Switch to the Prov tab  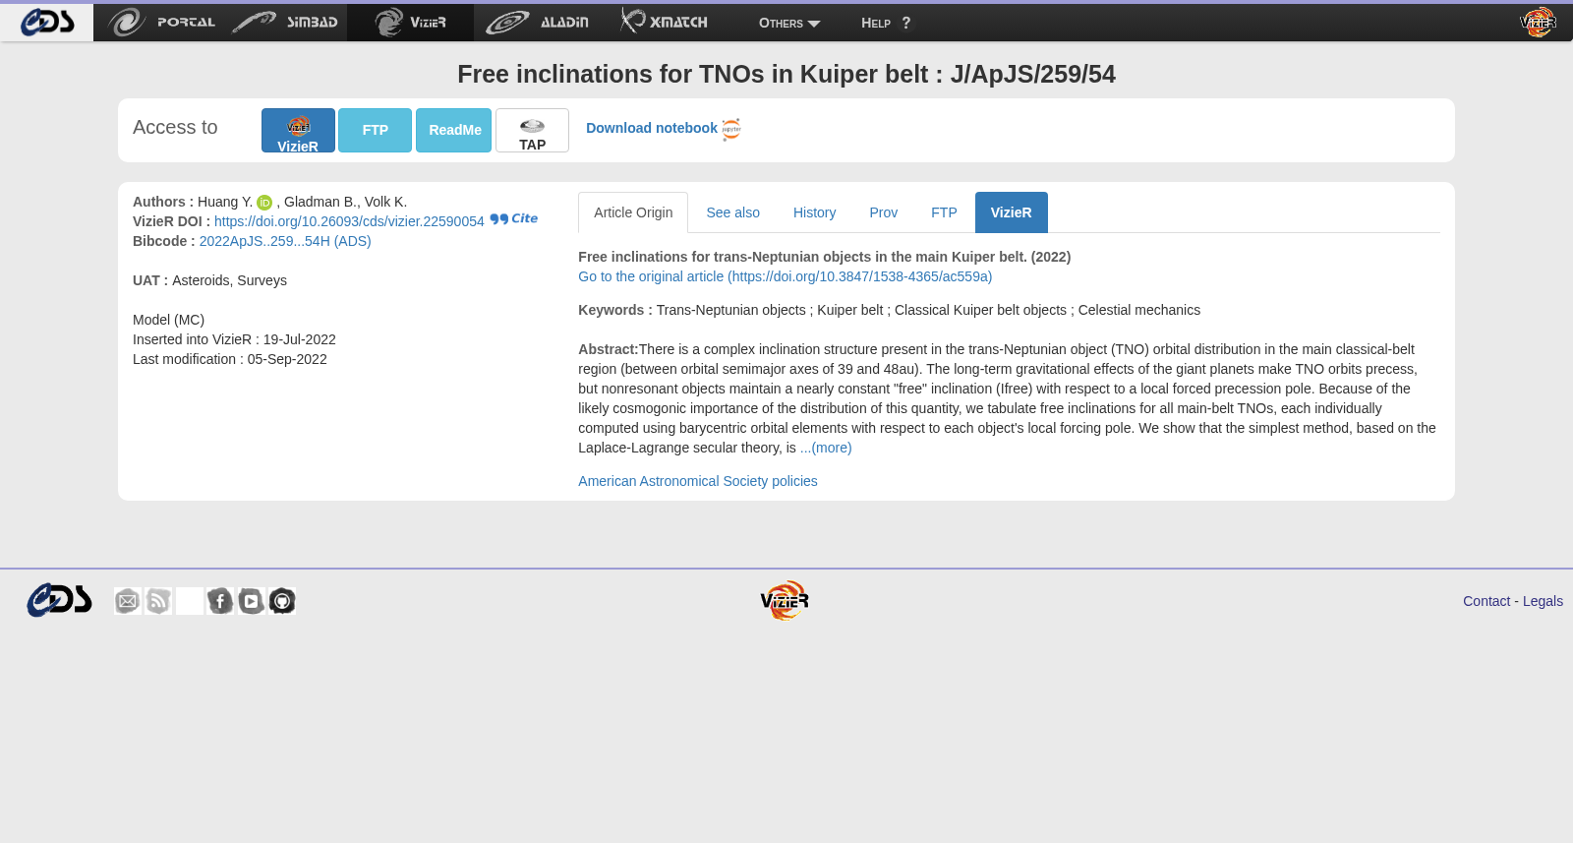pyautogui.click(x=883, y=212)
